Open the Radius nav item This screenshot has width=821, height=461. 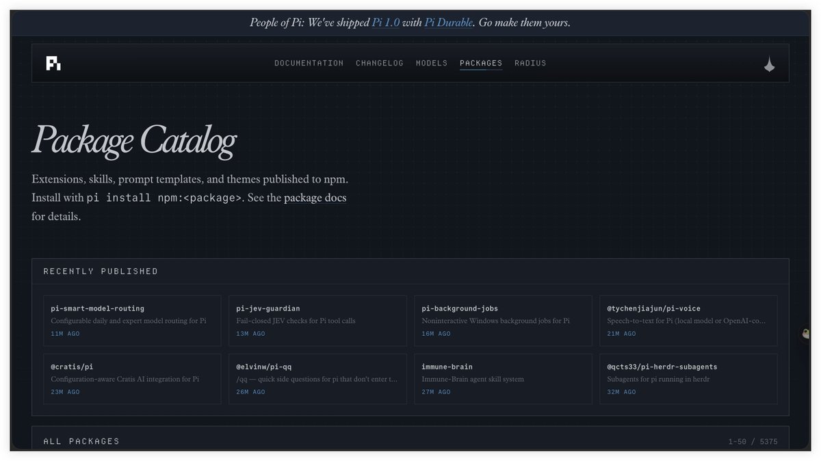[530, 63]
